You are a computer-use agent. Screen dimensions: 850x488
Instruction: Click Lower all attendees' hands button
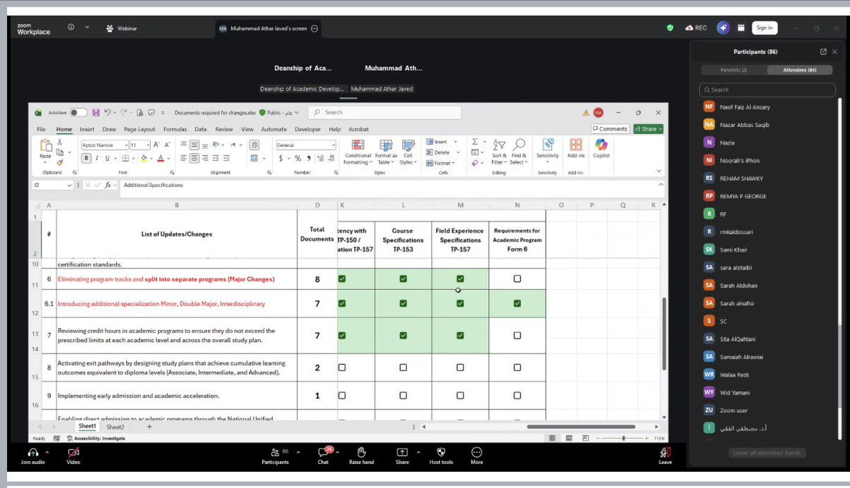769,453
